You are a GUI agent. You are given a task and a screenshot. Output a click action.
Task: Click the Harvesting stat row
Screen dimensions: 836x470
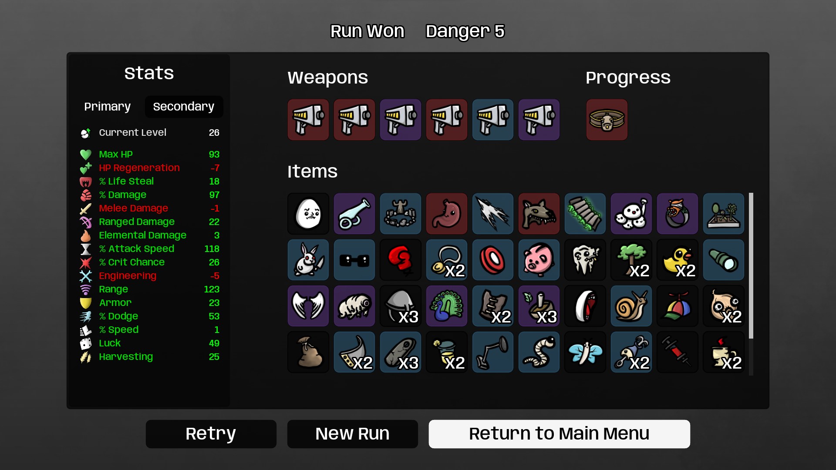point(150,357)
